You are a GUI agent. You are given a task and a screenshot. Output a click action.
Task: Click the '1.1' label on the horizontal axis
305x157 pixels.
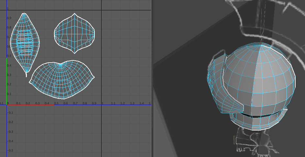click(x=113, y=103)
